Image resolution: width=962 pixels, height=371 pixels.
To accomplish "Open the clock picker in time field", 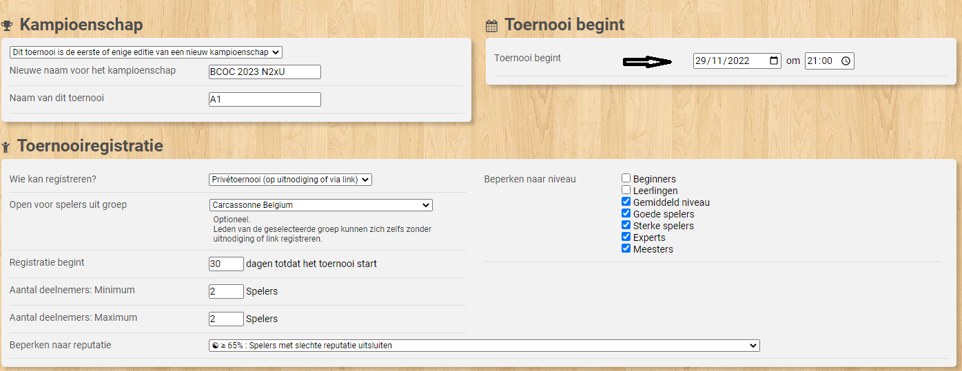I will coord(846,61).
